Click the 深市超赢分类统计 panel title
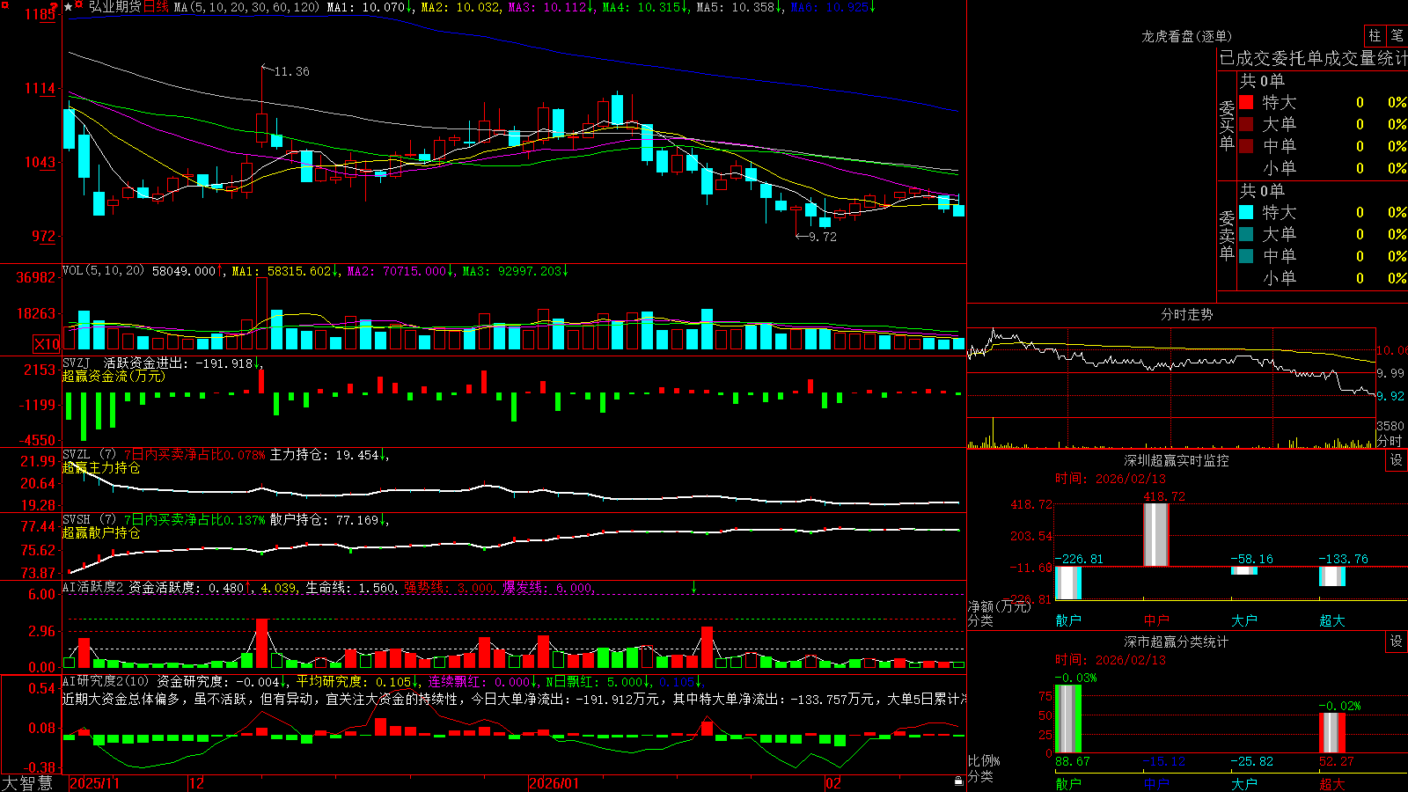The width and height of the screenshot is (1408, 792). click(x=1176, y=642)
